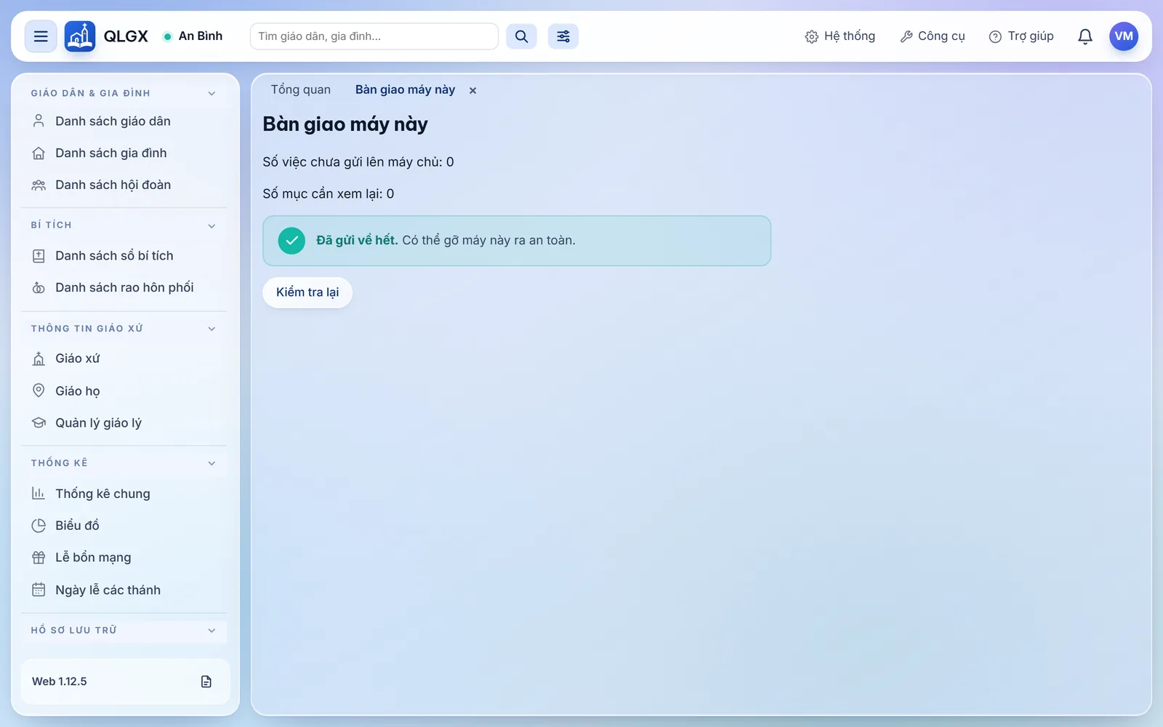Open Biểu đồ charts
The image size is (1163, 727).
pos(124,526)
